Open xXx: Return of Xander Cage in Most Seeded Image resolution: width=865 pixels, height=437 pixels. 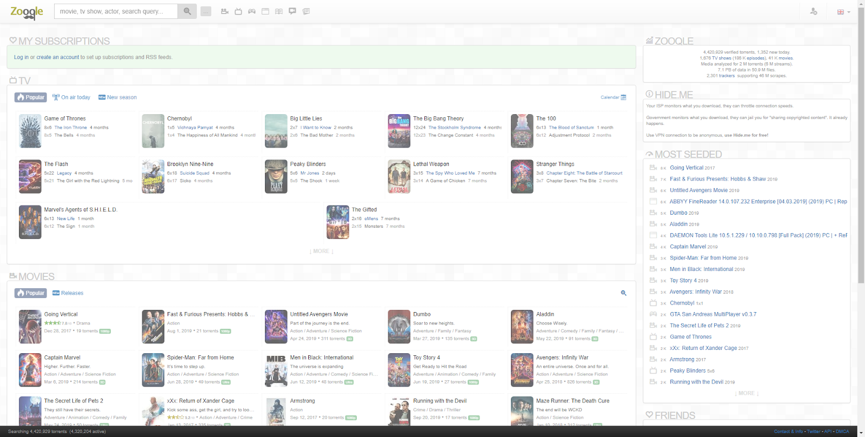[703, 348]
